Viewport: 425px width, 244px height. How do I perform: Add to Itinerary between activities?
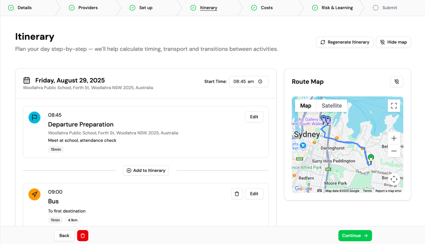pos(146,171)
